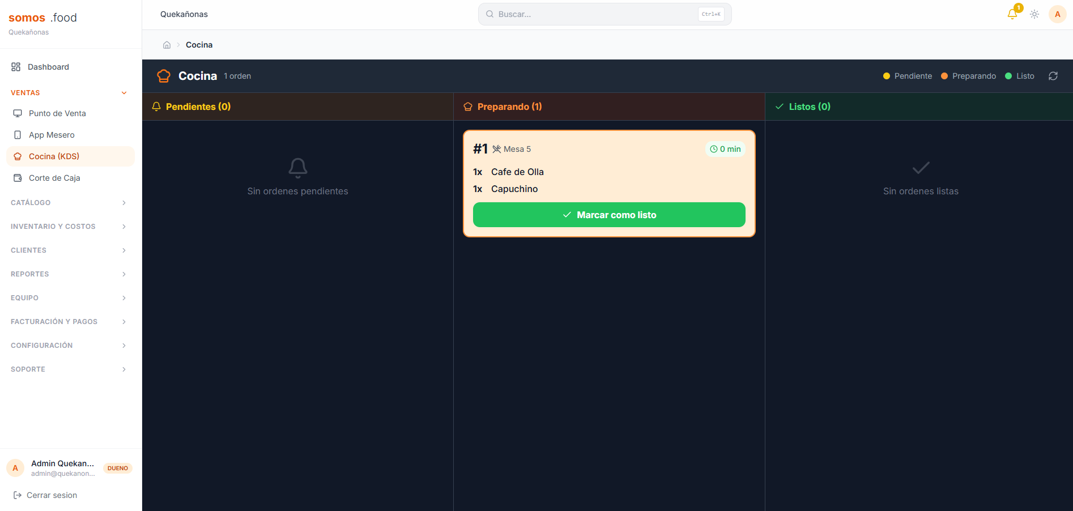The image size is (1073, 511).
Task: Click the home breadcrumb icon
Action: coord(167,45)
